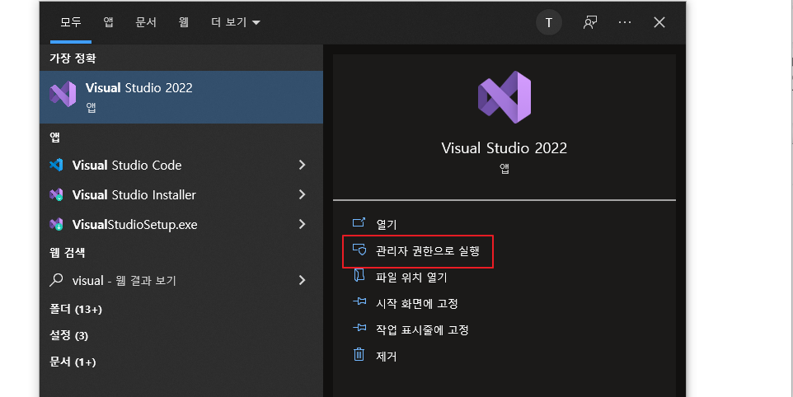Click the Visual Studio Code icon
Image resolution: width=793 pixels, height=397 pixels.
(56, 165)
